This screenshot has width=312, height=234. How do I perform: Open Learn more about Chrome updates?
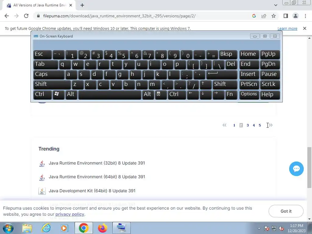(x=287, y=28)
